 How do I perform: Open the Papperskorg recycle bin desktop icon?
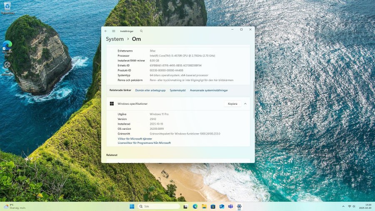[x=7, y=7]
